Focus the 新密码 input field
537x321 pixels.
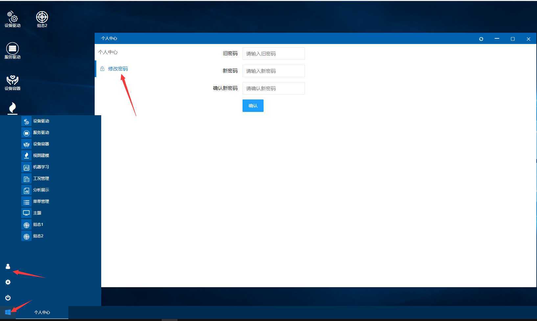274,71
